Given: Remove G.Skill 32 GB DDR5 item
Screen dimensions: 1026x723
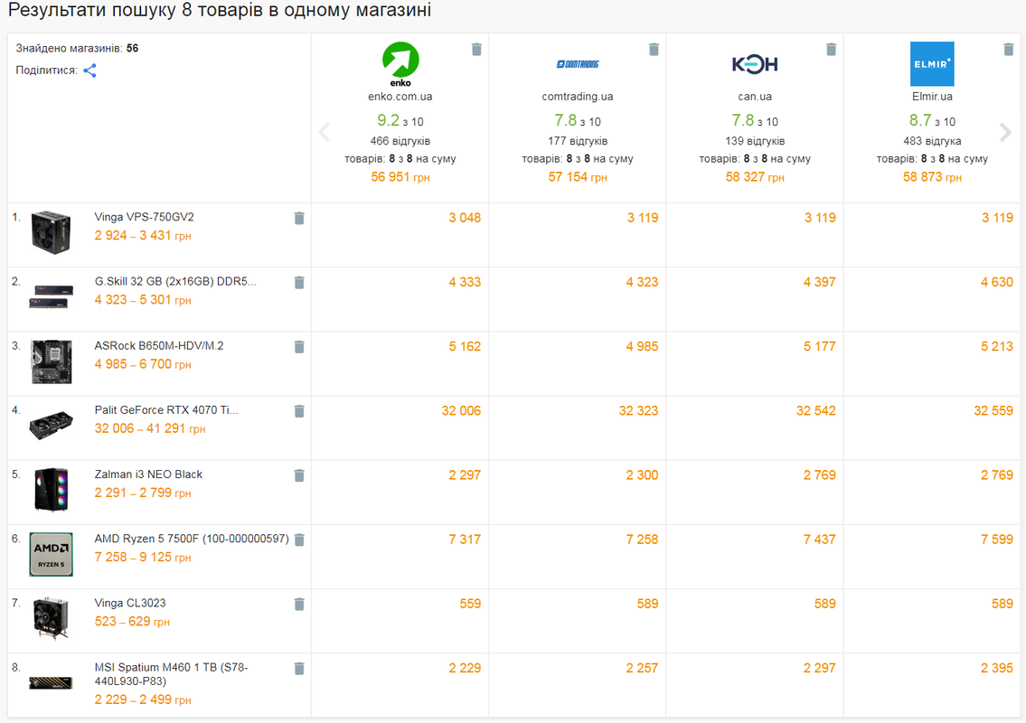Looking at the screenshot, I should pyautogui.click(x=299, y=282).
